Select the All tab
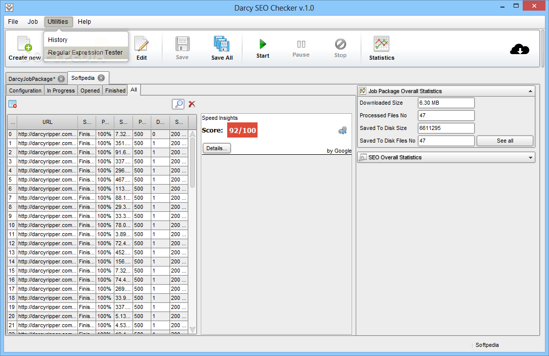This screenshot has width=549, height=356. 134,90
